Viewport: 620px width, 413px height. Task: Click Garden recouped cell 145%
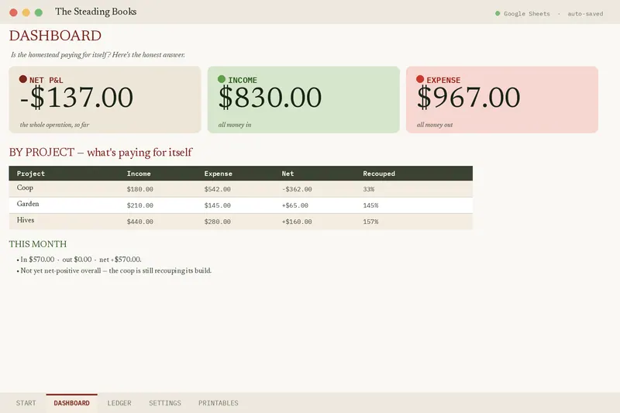point(370,205)
